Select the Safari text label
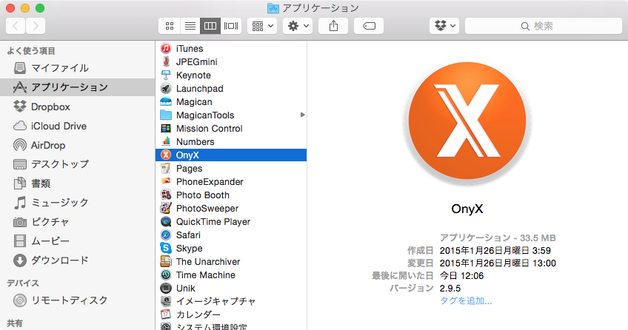Viewport: 628px width, 330px height. pos(188,235)
